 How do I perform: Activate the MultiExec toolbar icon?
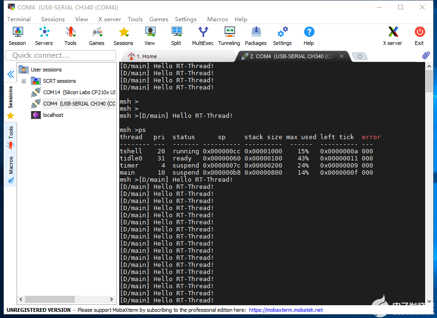pyautogui.click(x=202, y=36)
